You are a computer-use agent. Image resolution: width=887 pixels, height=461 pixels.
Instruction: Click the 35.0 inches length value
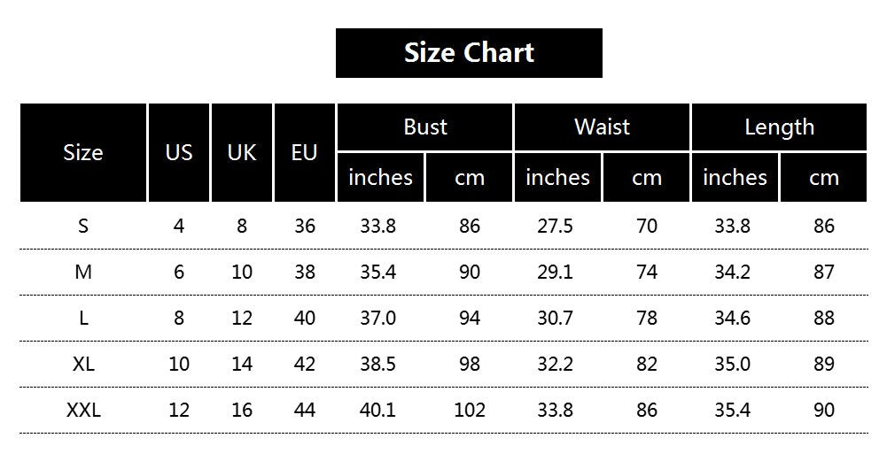click(x=732, y=364)
